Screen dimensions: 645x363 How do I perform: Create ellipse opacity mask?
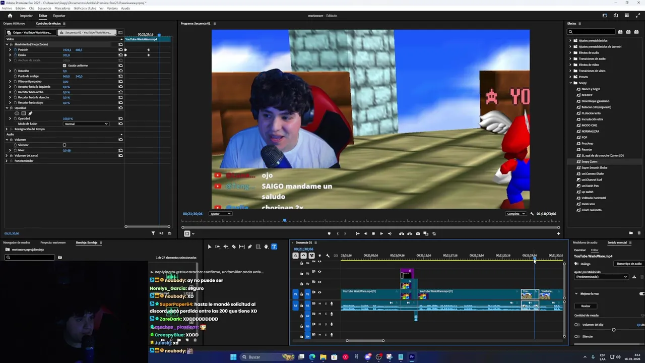point(17,113)
